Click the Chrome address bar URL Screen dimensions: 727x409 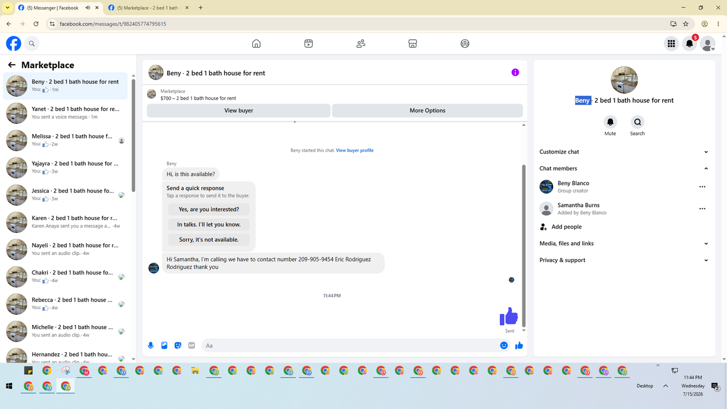(112, 24)
